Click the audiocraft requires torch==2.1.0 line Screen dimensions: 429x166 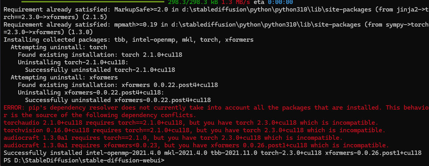pos(173,137)
